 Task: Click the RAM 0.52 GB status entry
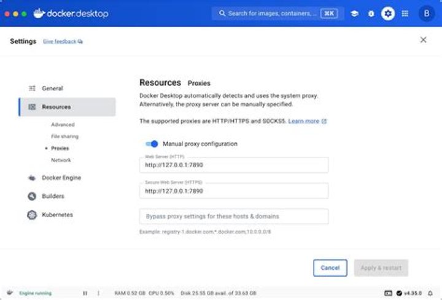(x=130, y=293)
